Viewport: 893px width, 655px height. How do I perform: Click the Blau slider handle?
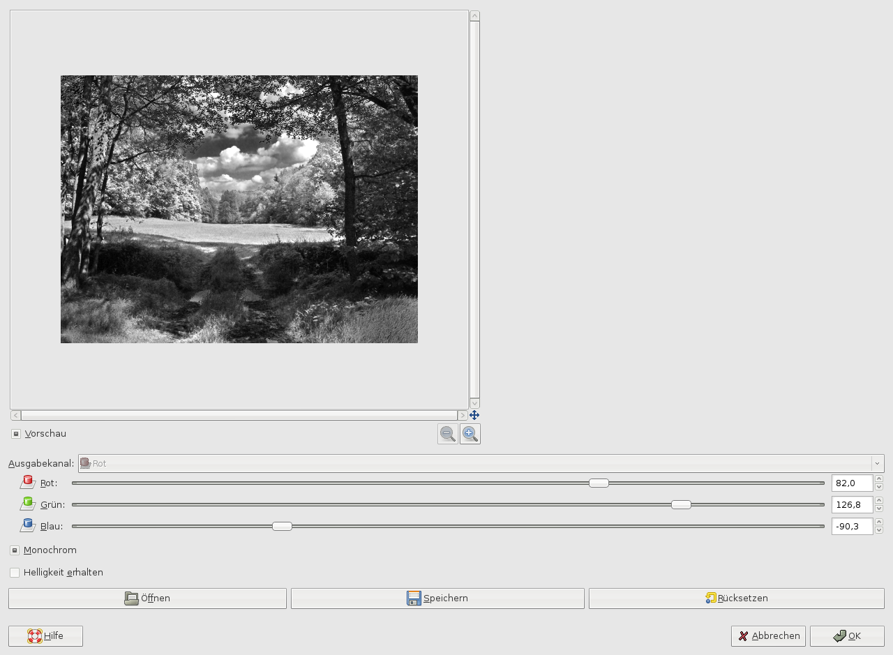click(x=282, y=526)
